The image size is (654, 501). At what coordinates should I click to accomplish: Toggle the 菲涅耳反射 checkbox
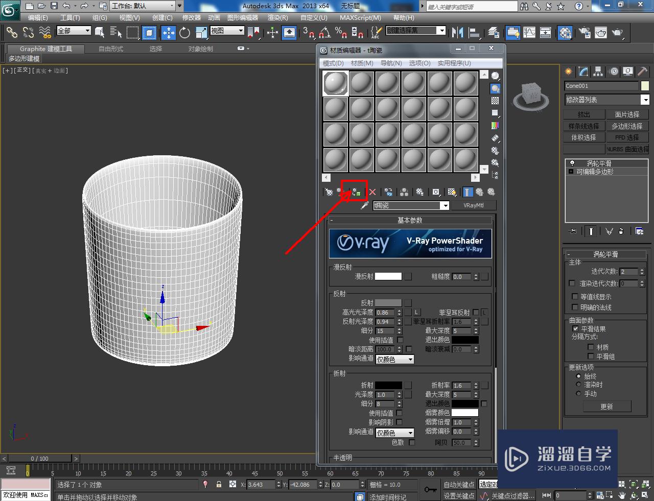(476, 312)
